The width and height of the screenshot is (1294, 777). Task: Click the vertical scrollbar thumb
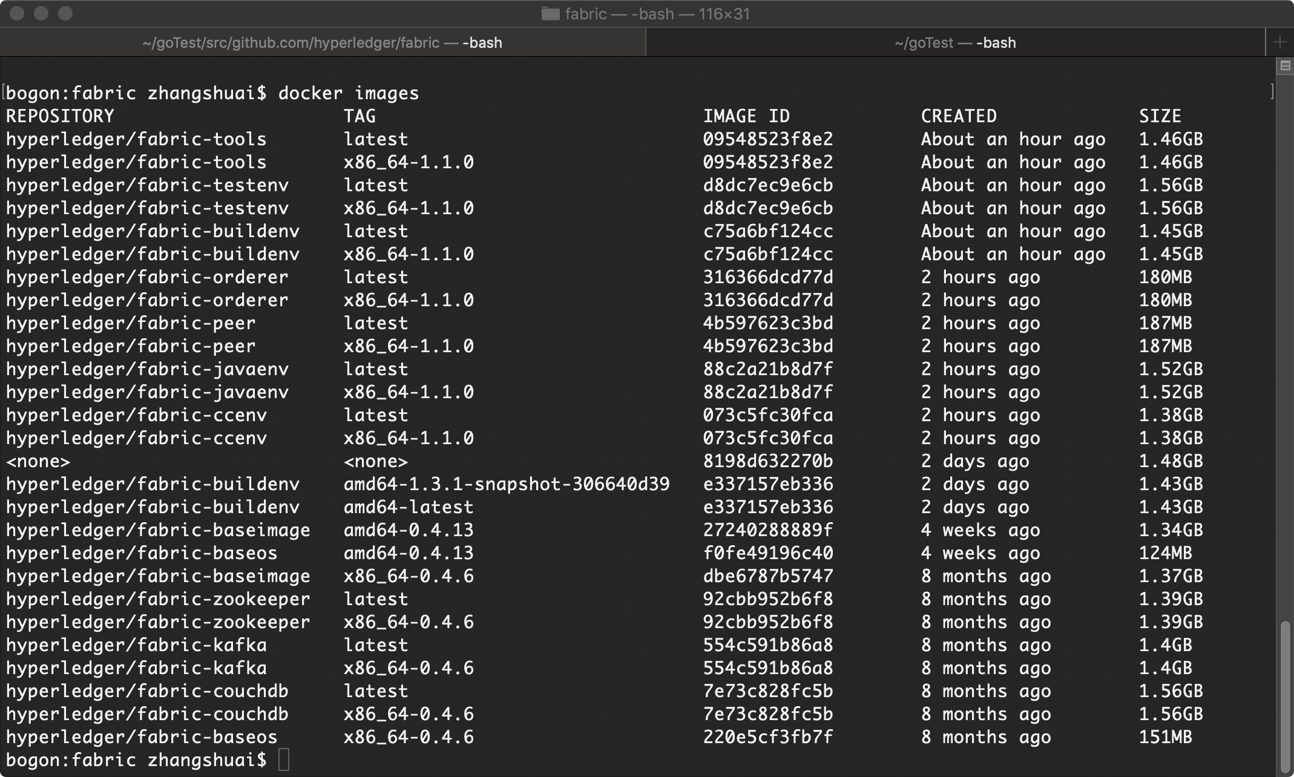[1286, 696]
